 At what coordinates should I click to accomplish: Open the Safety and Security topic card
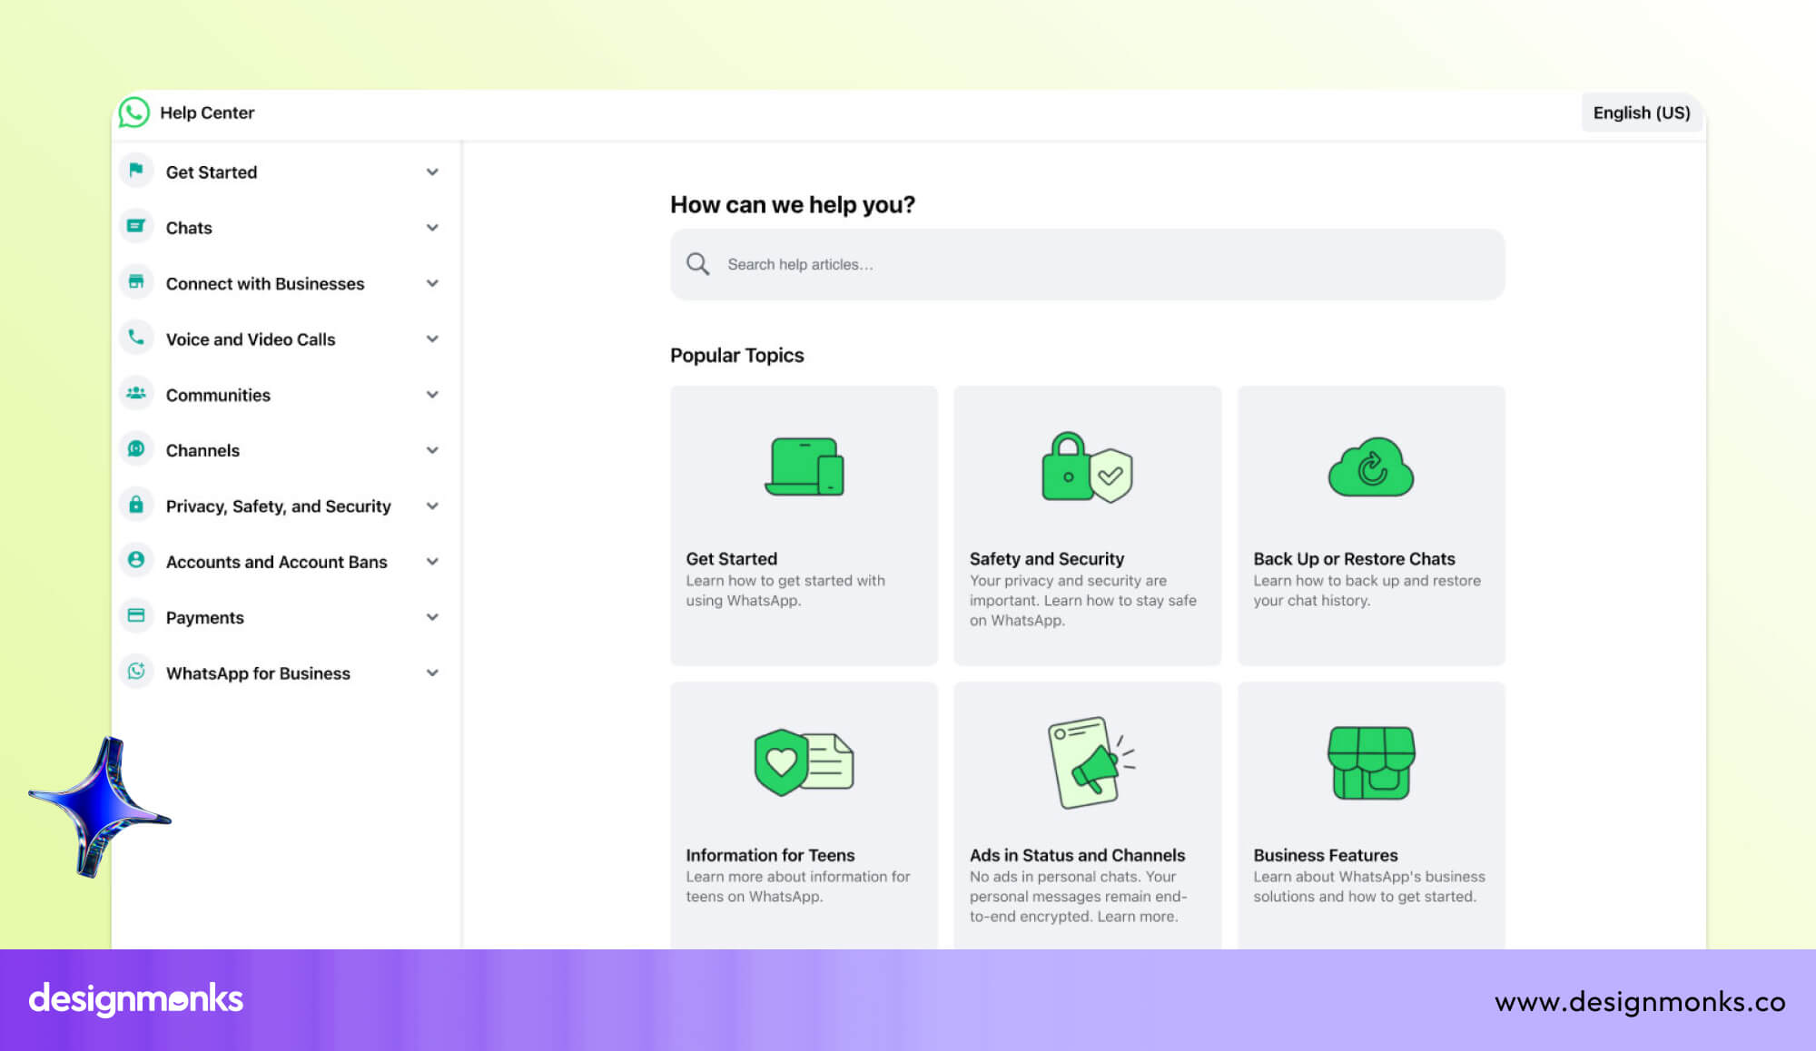pos(1087,525)
